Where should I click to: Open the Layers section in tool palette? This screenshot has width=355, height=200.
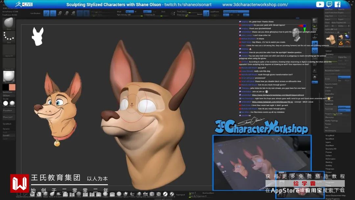(x=328, y=142)
